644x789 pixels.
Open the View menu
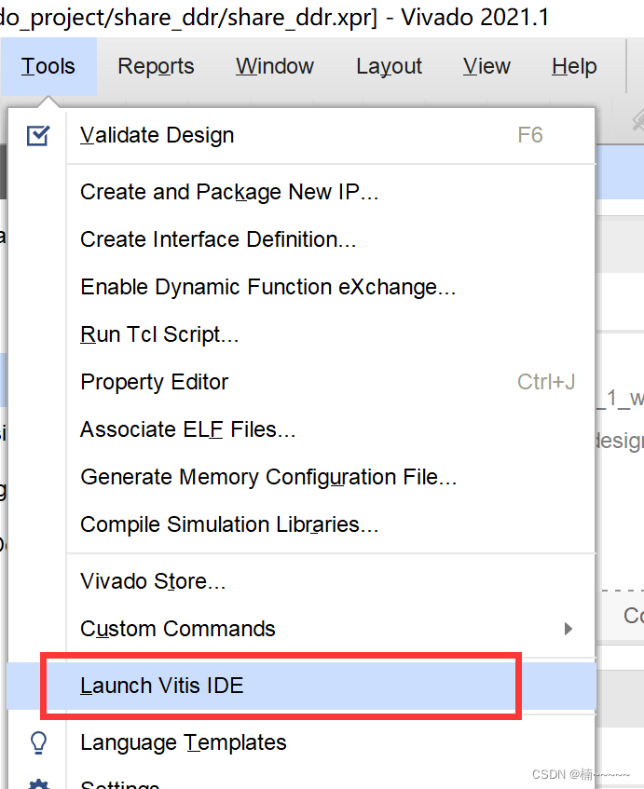486,66
